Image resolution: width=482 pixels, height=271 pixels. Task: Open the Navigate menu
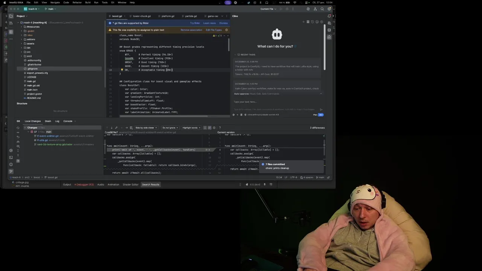(x=55, y=3)
